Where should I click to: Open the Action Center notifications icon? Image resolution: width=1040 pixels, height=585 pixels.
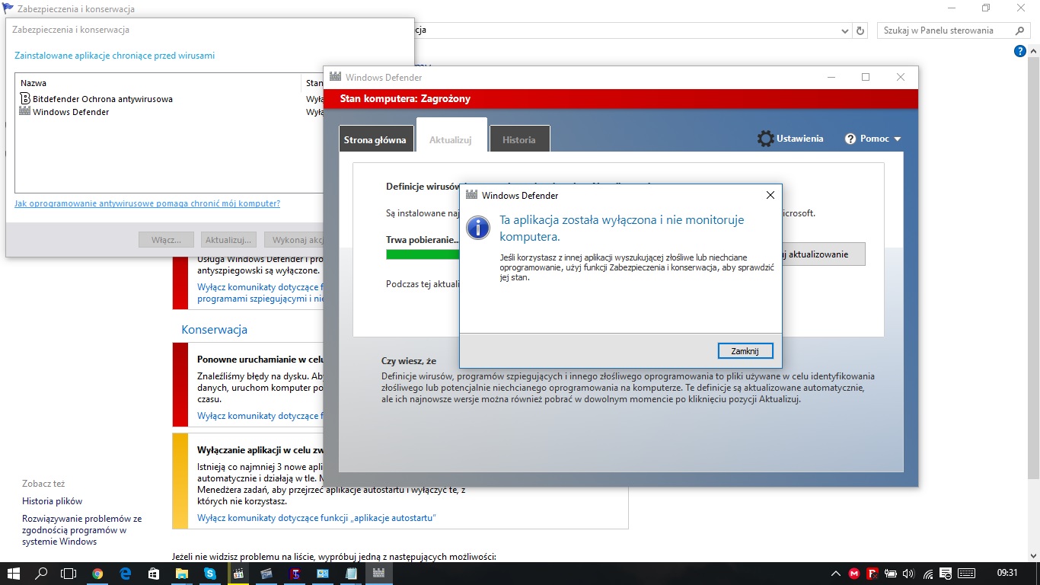point(945,574)
